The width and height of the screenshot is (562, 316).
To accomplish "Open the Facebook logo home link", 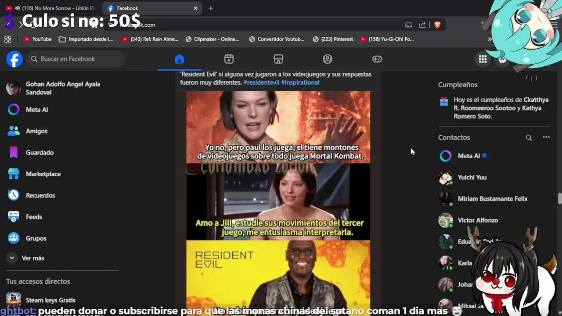I will pos(14,59).
